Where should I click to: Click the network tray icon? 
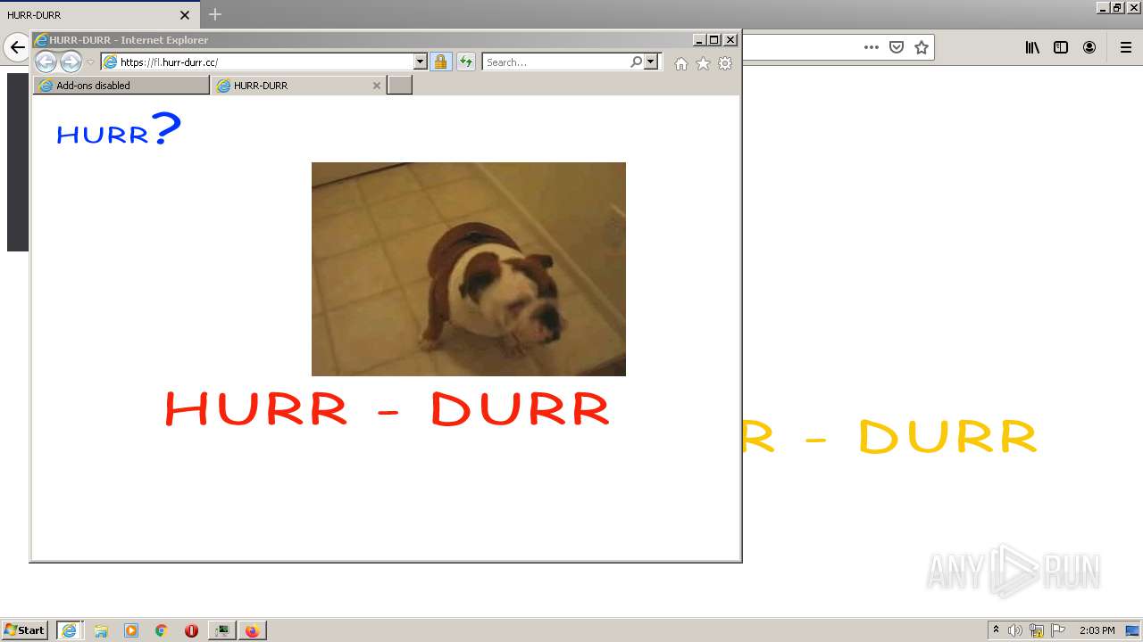pyautogui.click(x=1037, y=630)
